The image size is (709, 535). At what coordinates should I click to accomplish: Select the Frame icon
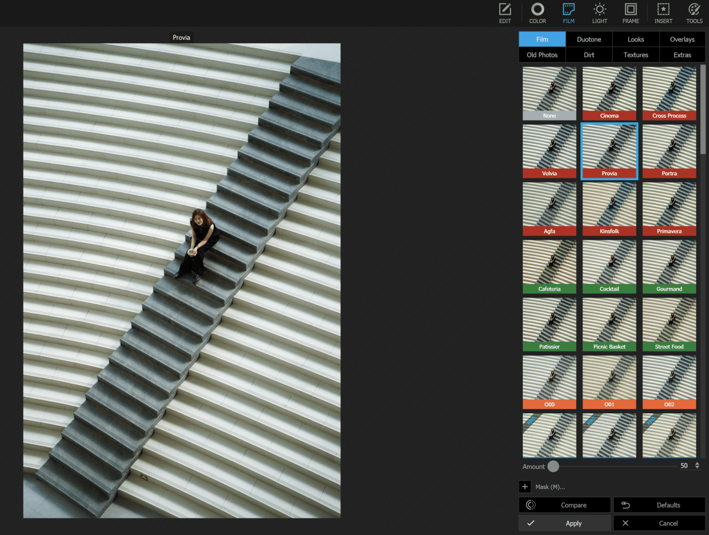pos(630,13)
